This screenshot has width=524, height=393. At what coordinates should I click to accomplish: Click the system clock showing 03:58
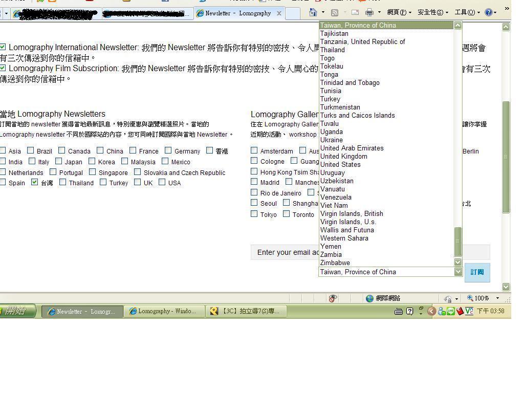tap(490, 311)
